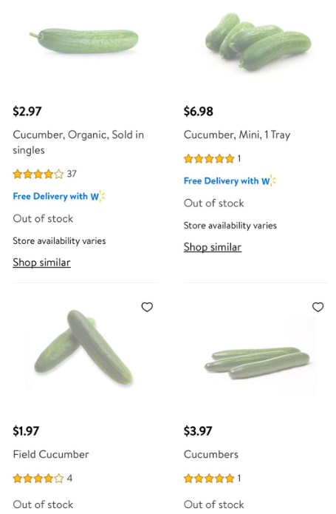Open the Field Cucumber product title
This screenshot has width=336, height=514.
click(51, 454)
